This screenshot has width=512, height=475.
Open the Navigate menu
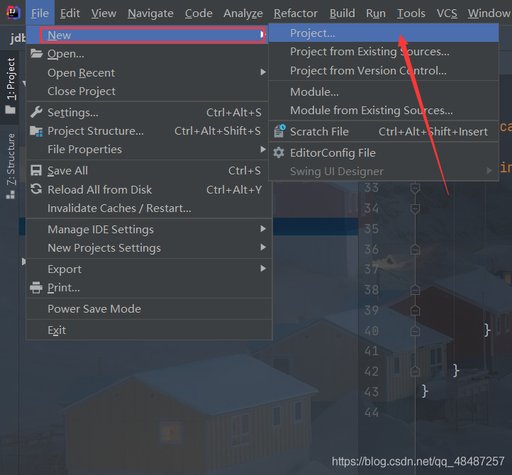150,13
